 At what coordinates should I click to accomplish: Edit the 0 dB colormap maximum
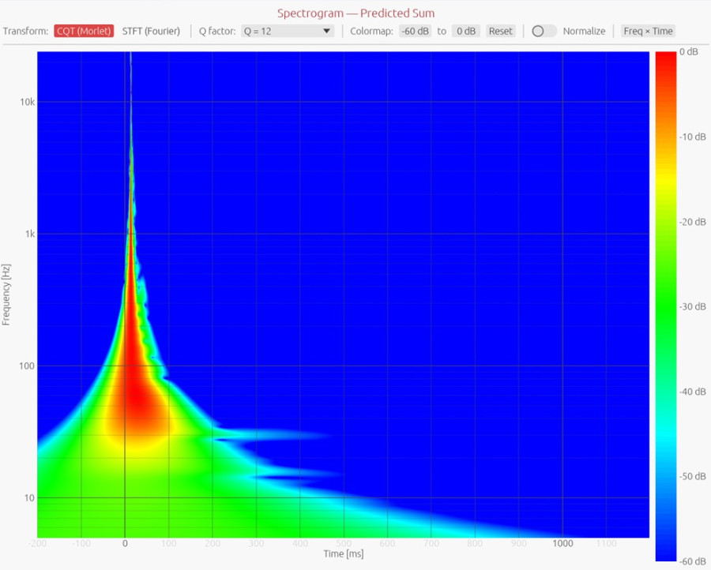[x=465, y=32]
